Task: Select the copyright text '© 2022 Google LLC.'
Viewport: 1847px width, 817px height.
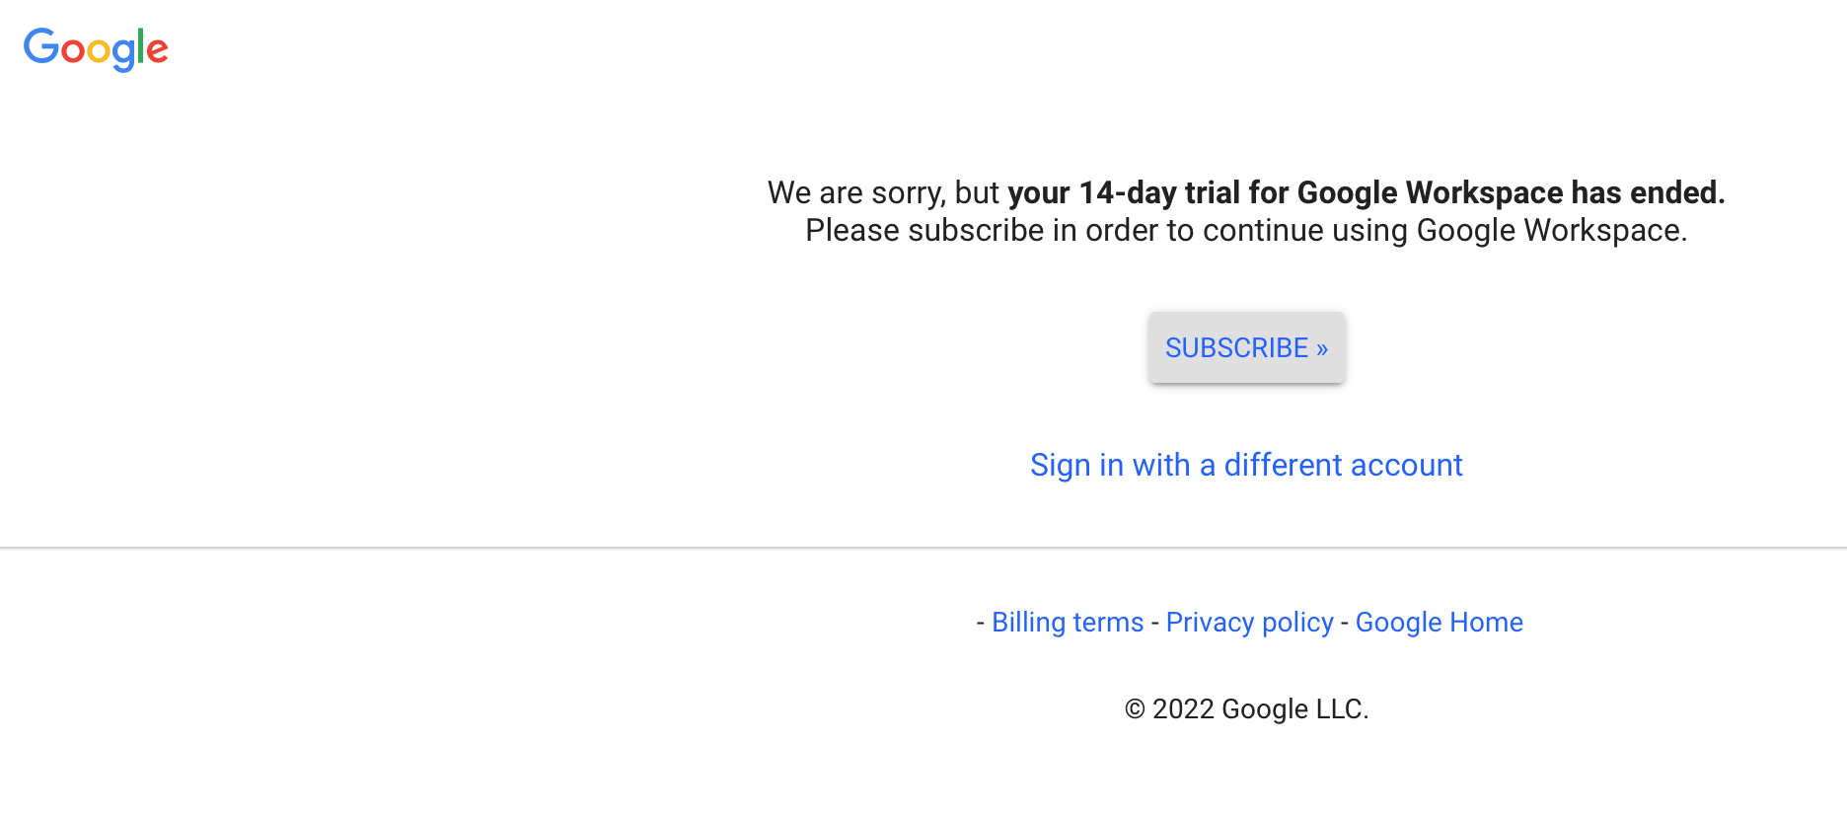Action: [x=1246, y=708]
